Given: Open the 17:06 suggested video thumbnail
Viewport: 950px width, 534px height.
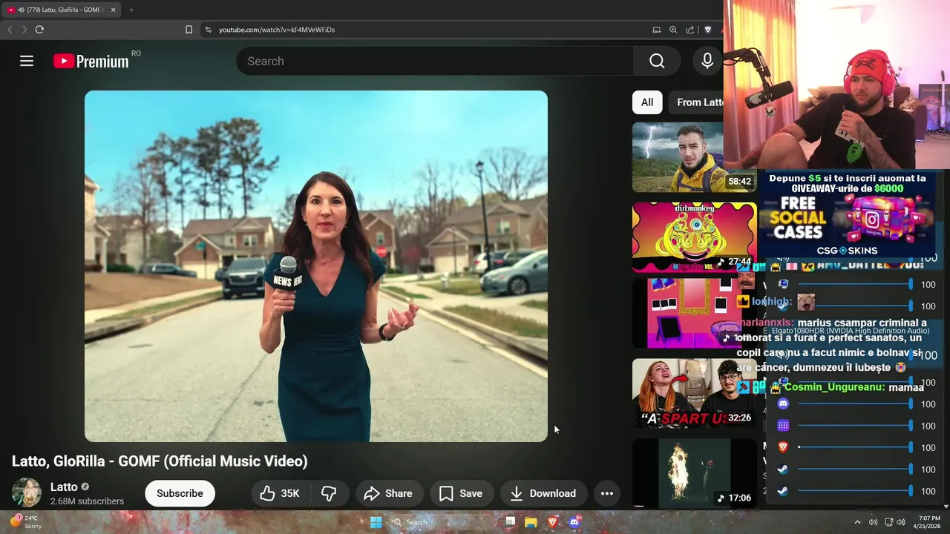Looking at the screenshot, I should point(694,473).
